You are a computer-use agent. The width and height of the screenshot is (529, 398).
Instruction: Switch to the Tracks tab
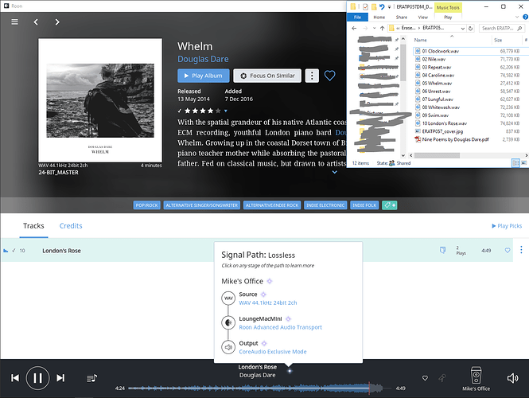click(x=33, y=226)
